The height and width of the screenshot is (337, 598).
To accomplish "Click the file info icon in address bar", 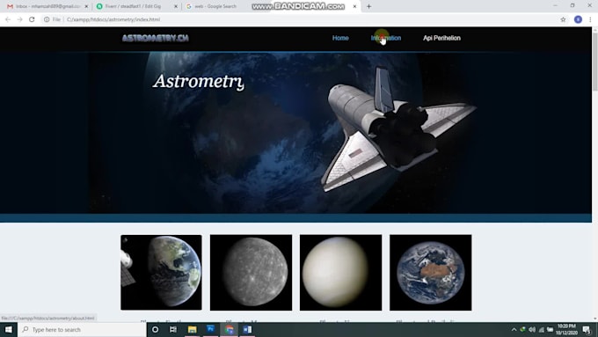I will [47, 19].
